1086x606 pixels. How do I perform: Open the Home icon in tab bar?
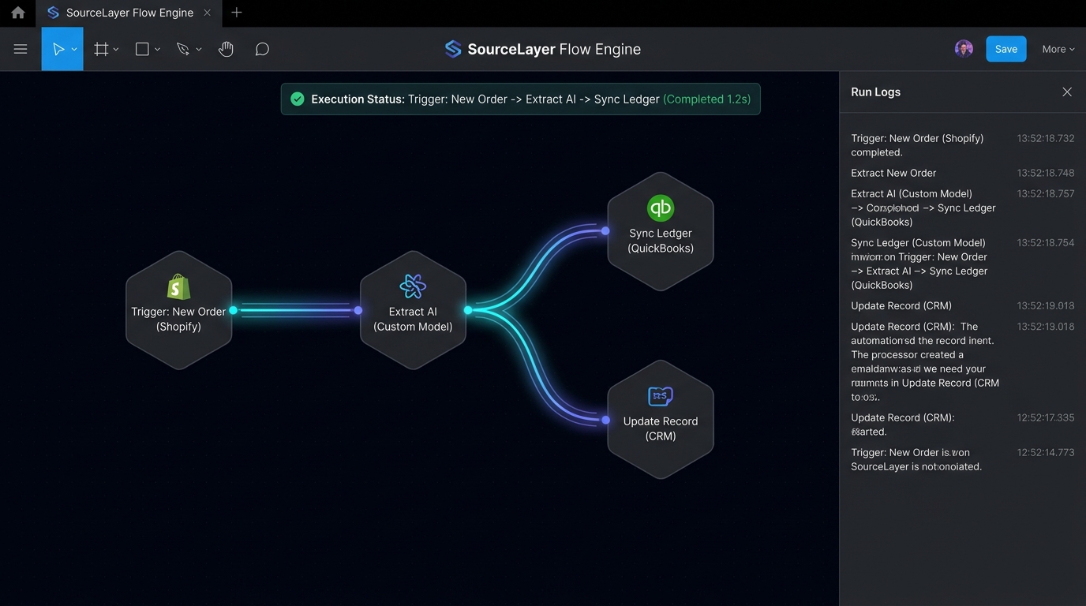coord(17,13)
